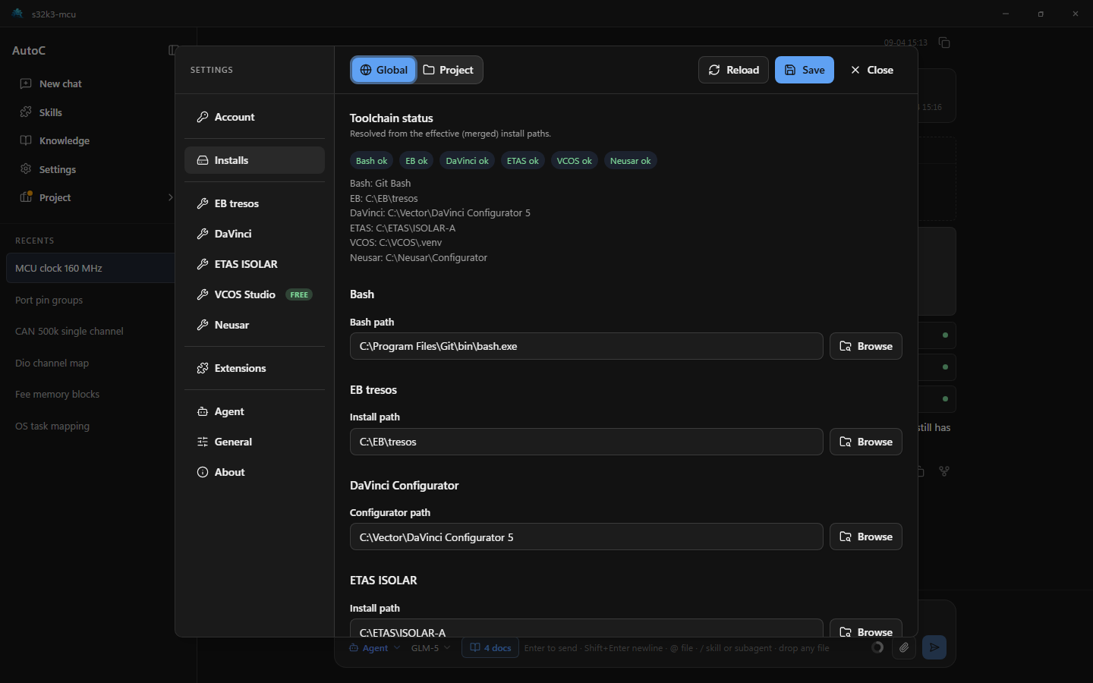1093x683 pixels.
Task: Click the branch icon below the chat message
Action: 944,471
